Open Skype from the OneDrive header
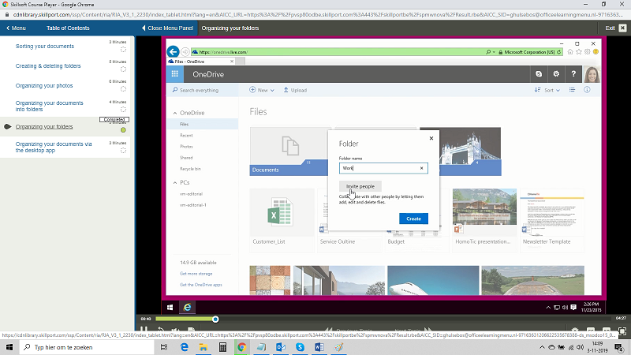Image resolution: width=631 pixels, height=355 pixels. pos(539,74)
